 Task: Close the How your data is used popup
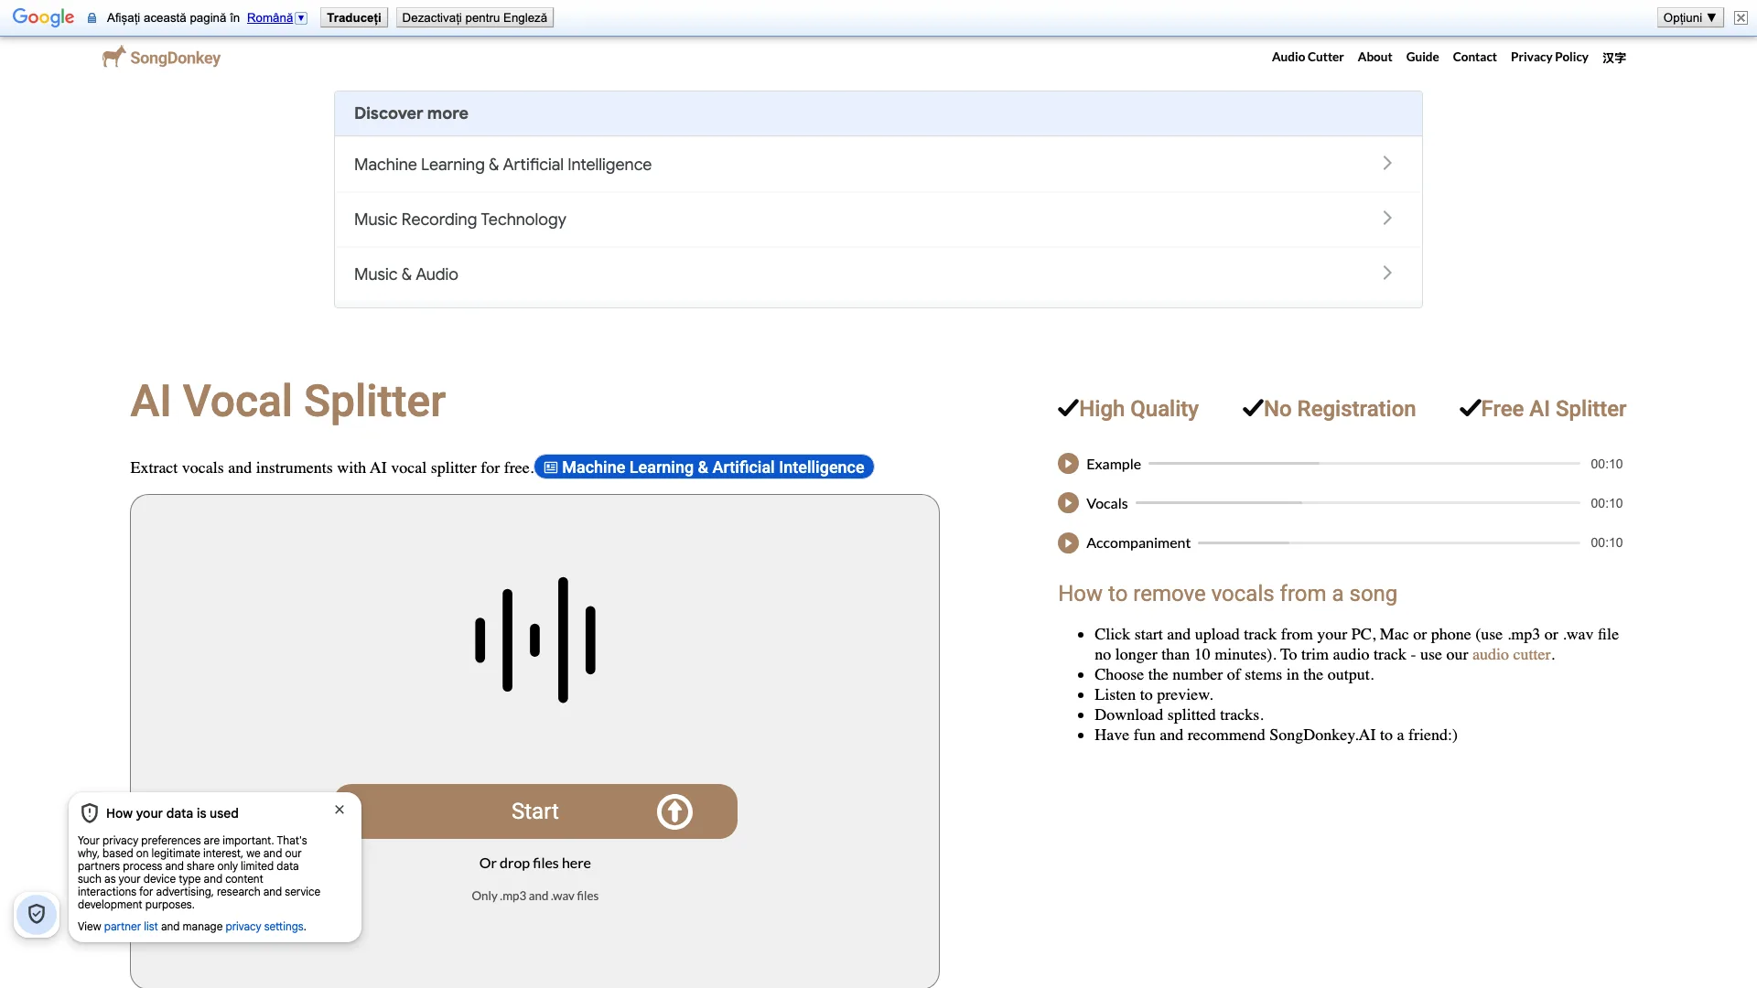point(340,810)
